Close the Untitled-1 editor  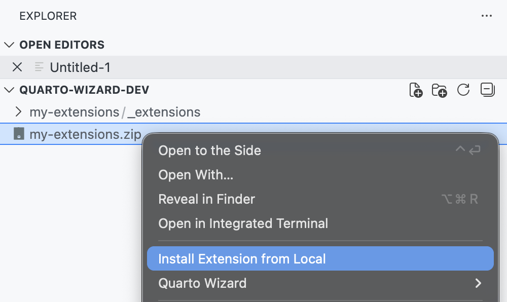tap(17, 67)
